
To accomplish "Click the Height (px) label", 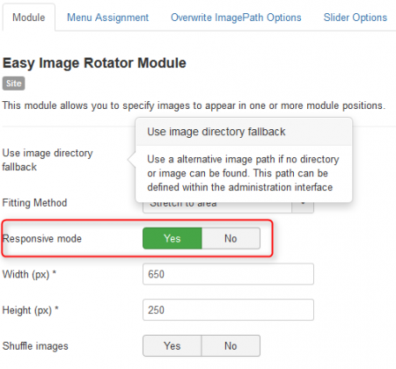I will pyautogui.click(x=31, y=310).
